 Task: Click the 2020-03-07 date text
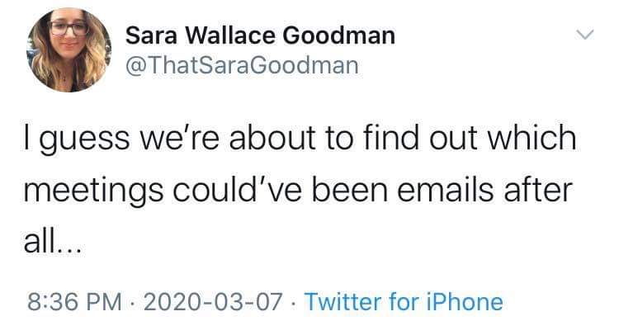pos(213,302)
